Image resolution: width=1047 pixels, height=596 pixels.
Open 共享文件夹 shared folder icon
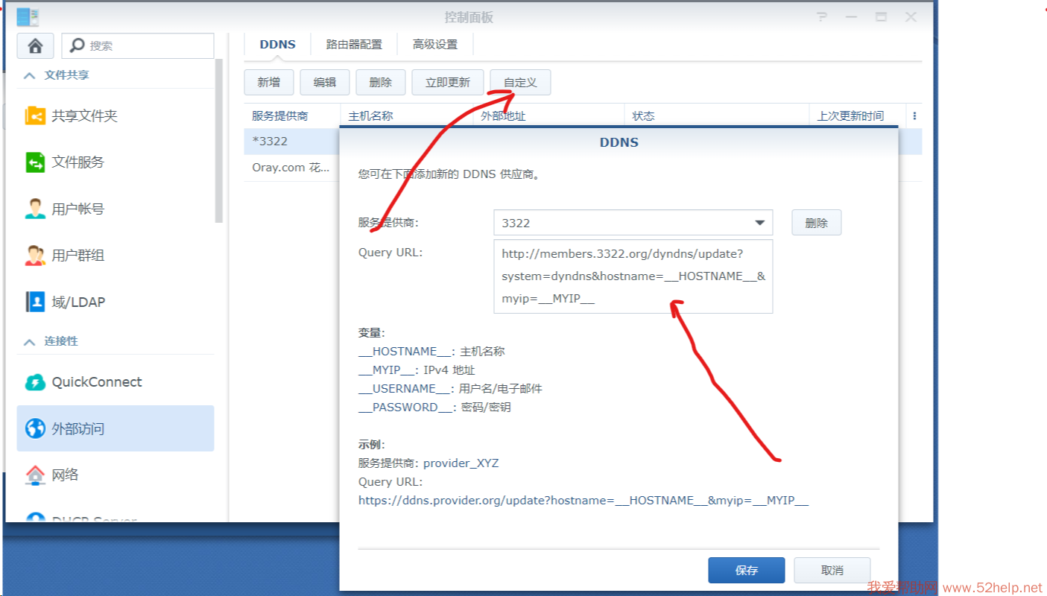point(35,116)
